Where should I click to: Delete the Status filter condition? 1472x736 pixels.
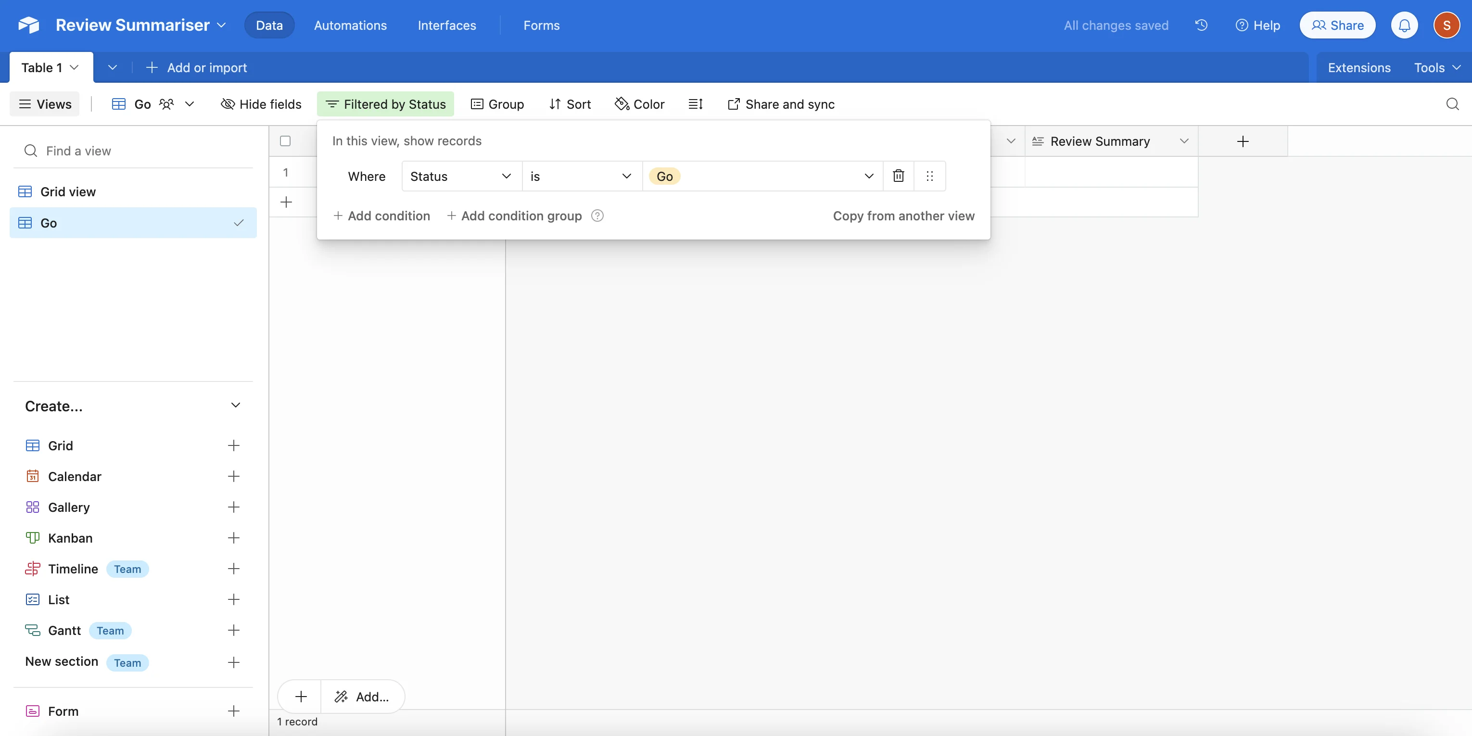click(x=898, y=176)
